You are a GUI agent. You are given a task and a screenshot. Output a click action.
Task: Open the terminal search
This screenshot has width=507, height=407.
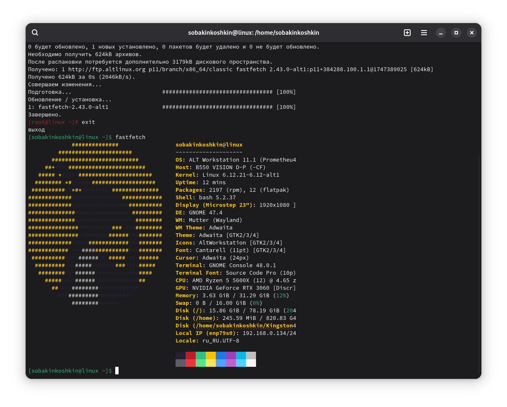pyautogui.click(x=35, y=33)
